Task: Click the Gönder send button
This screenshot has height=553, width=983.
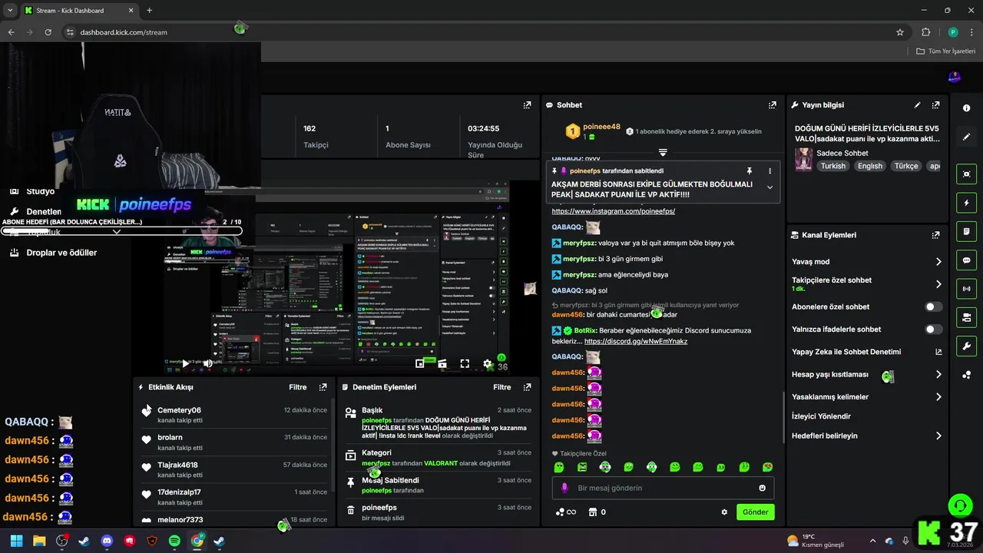Action: (x=755, y=512)
